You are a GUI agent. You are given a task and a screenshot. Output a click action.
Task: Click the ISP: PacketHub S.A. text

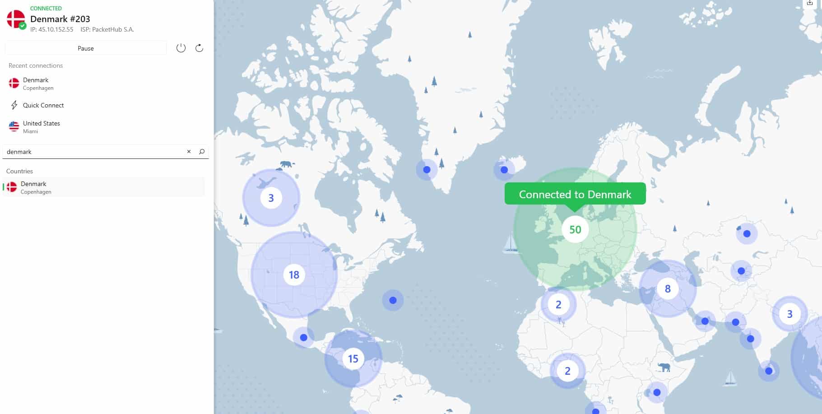click(x=107, y=29)
